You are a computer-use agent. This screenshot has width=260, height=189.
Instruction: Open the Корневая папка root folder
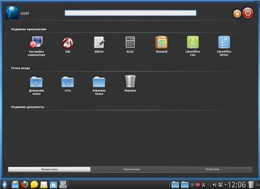coord(99,85)
